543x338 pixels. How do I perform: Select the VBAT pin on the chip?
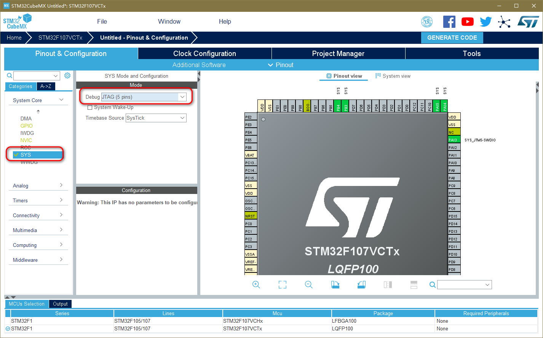(251, 155)
